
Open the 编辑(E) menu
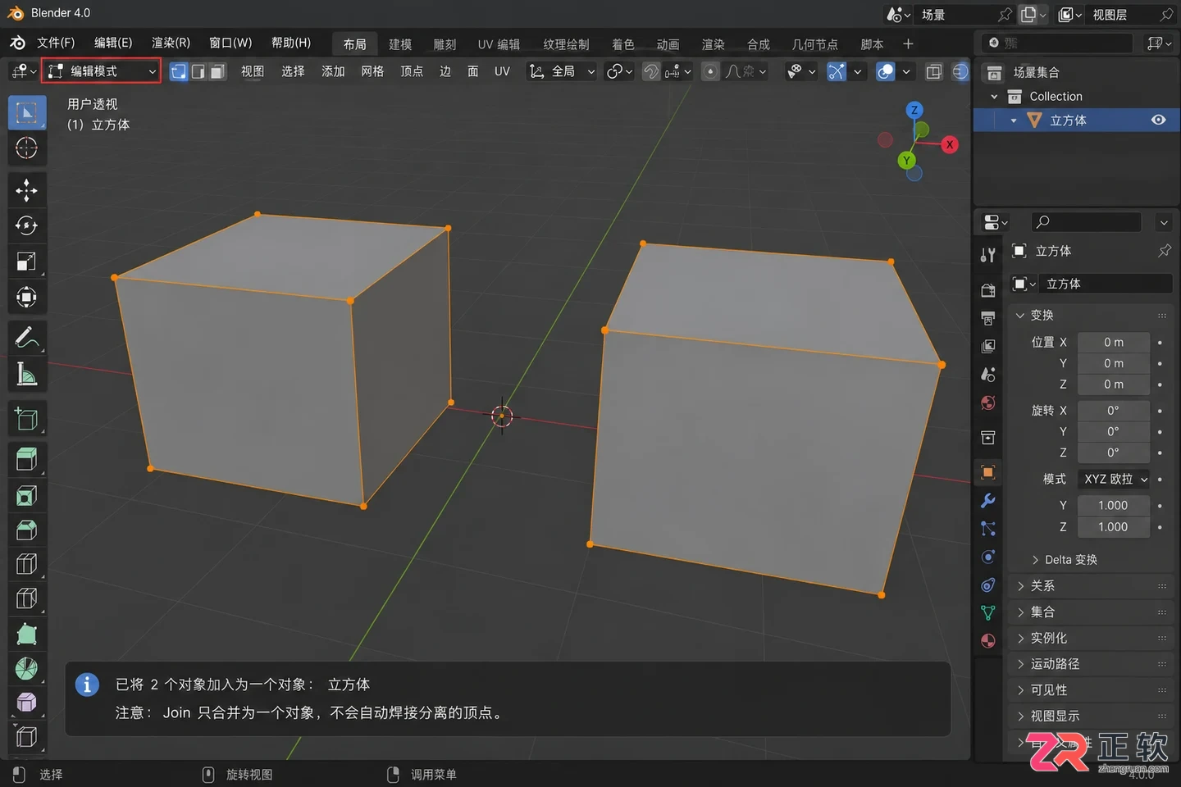[x=113, y=43]
